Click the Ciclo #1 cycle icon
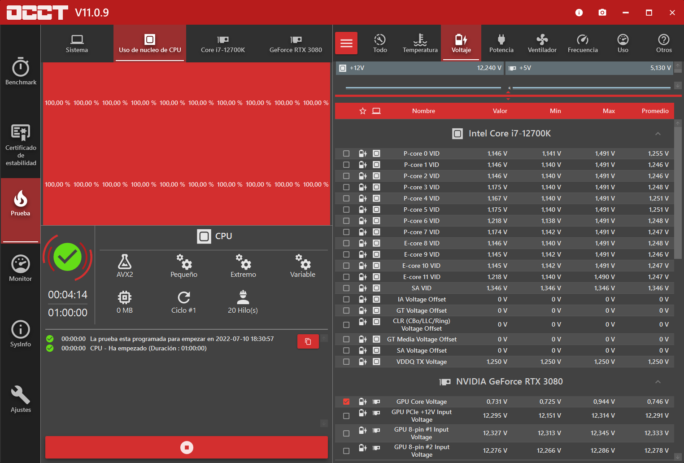This screenshot has height=463, width=684. click(x=184, y=297)
